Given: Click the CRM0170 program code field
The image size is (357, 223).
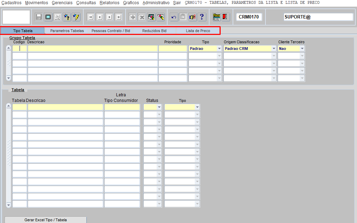Looking at the screenshot, I should [249, 17].
